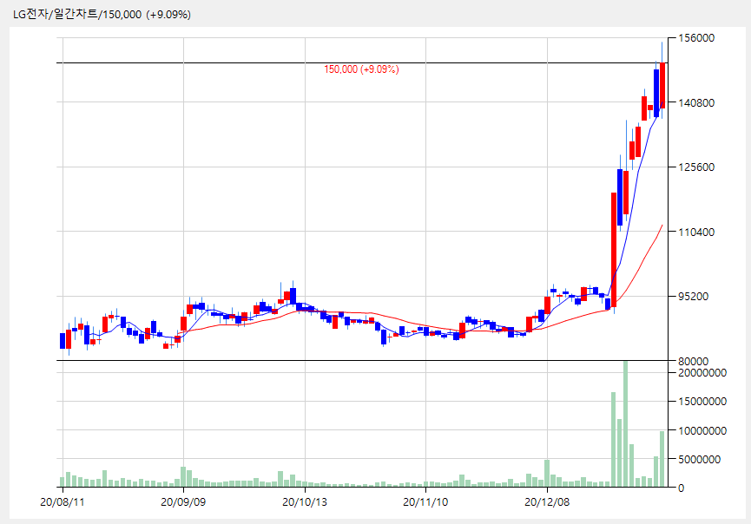Click the 0 volume axis label

coord(681,488)
